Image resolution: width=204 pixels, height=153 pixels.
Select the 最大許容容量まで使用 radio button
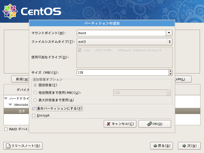pyautogui.click(x=35, y=100)
